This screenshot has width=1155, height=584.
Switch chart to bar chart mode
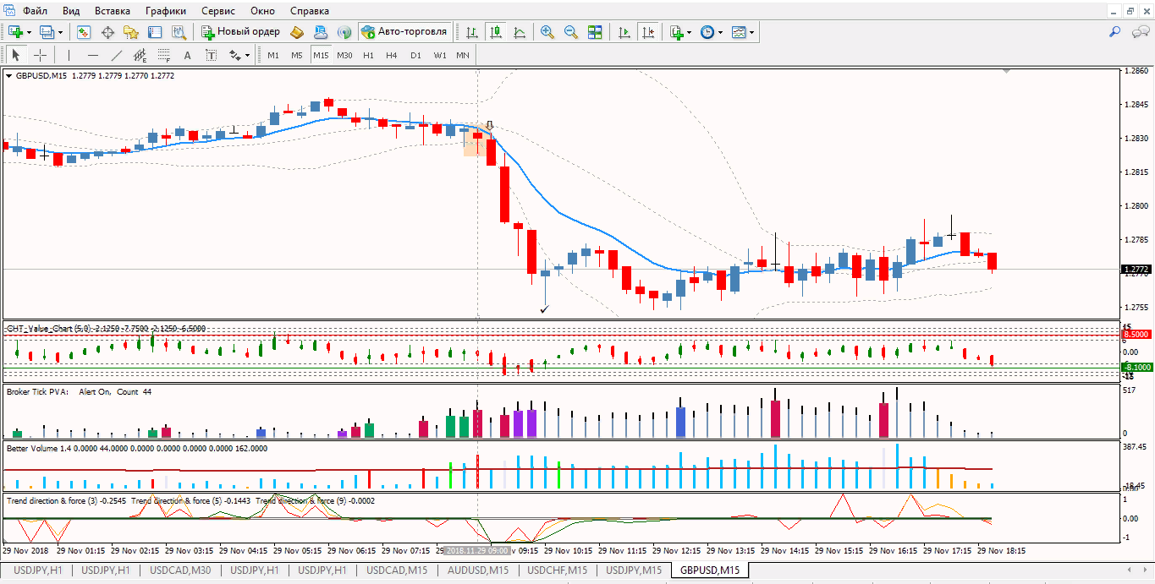coord(472,32)
